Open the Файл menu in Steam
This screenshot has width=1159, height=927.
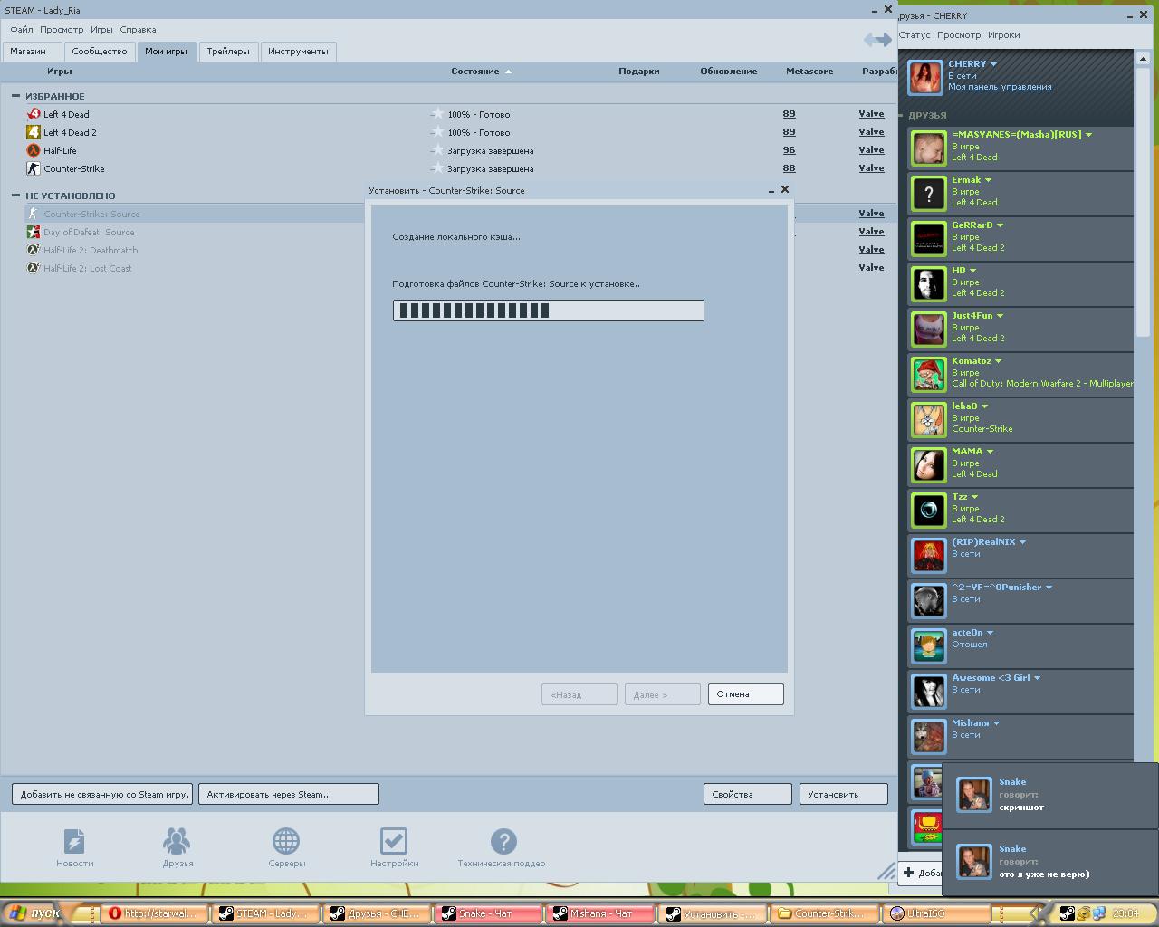[x=22, y=30]
